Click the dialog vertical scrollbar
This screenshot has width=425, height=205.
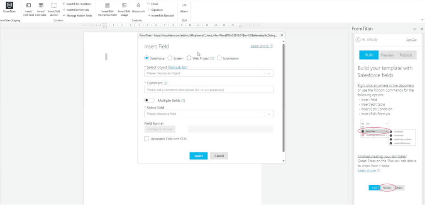coord(283,97)
